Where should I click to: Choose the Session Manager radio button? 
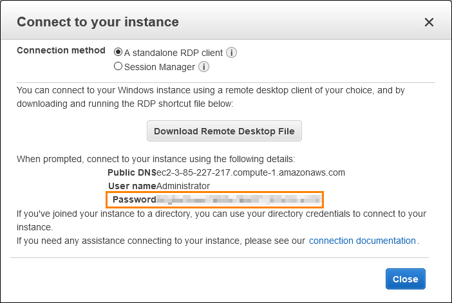point(118,66)
